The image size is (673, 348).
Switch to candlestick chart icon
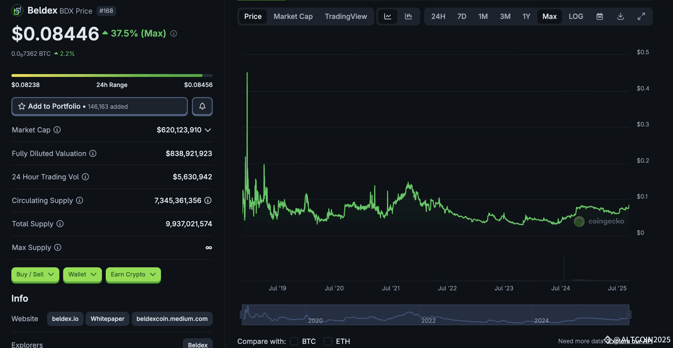(x=408, y=16)
